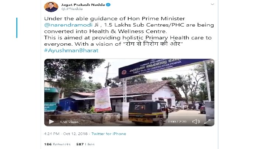Click the tweet timestamp 4:24 PM Oct 12, 2018
This screenshot has height=149, width=266.
(x=66, y=134)
